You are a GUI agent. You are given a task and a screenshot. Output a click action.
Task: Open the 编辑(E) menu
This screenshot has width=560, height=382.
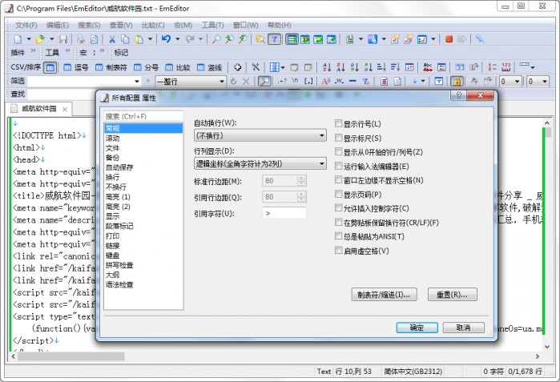[58, 25]
